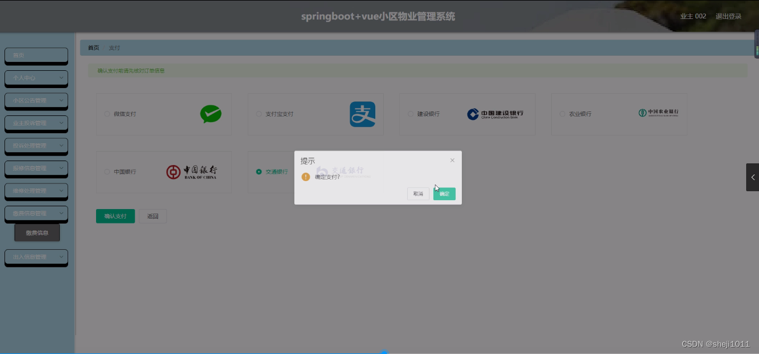Select the 中国银行 radio button
Image resolution: width=759 pixels, height=354 pixels.
(x=106, y=172)
